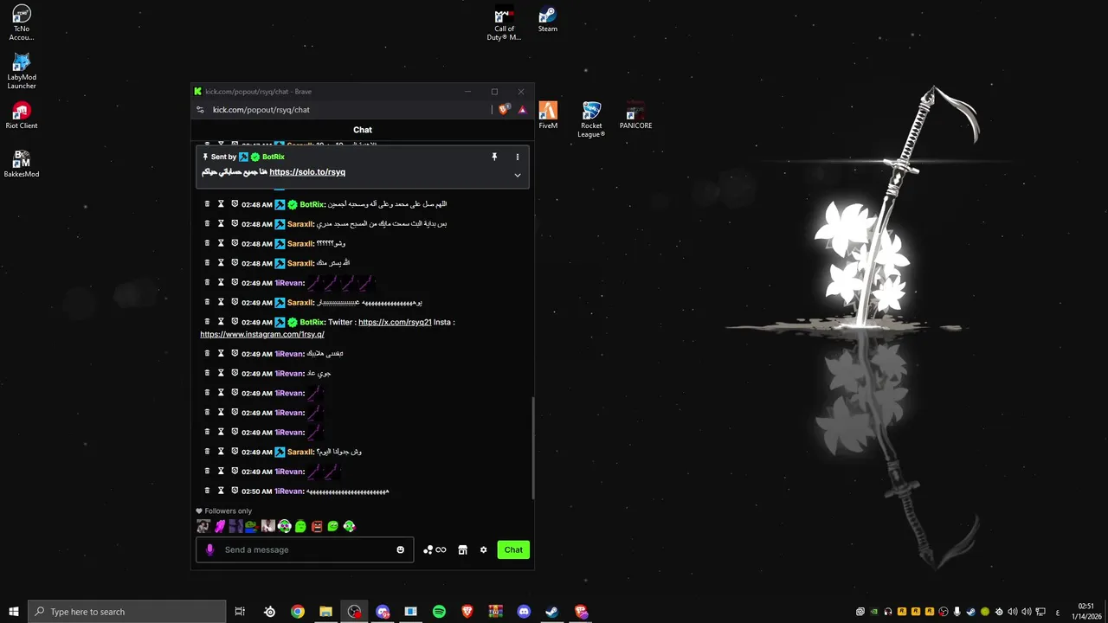Click the 'Followers only' label
This screenshot has height=623, width=1108.
pos(228,511)
